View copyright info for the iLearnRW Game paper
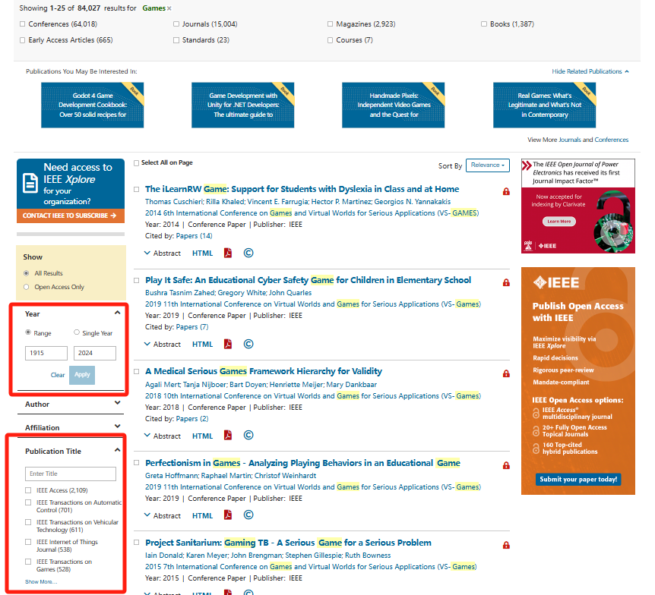This screenshot has height=595, width=655. (x=248, y=253)
